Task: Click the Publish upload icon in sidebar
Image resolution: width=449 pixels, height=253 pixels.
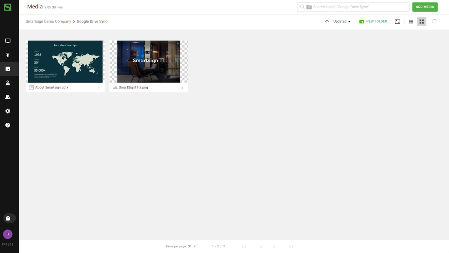Action: [8, 55]
